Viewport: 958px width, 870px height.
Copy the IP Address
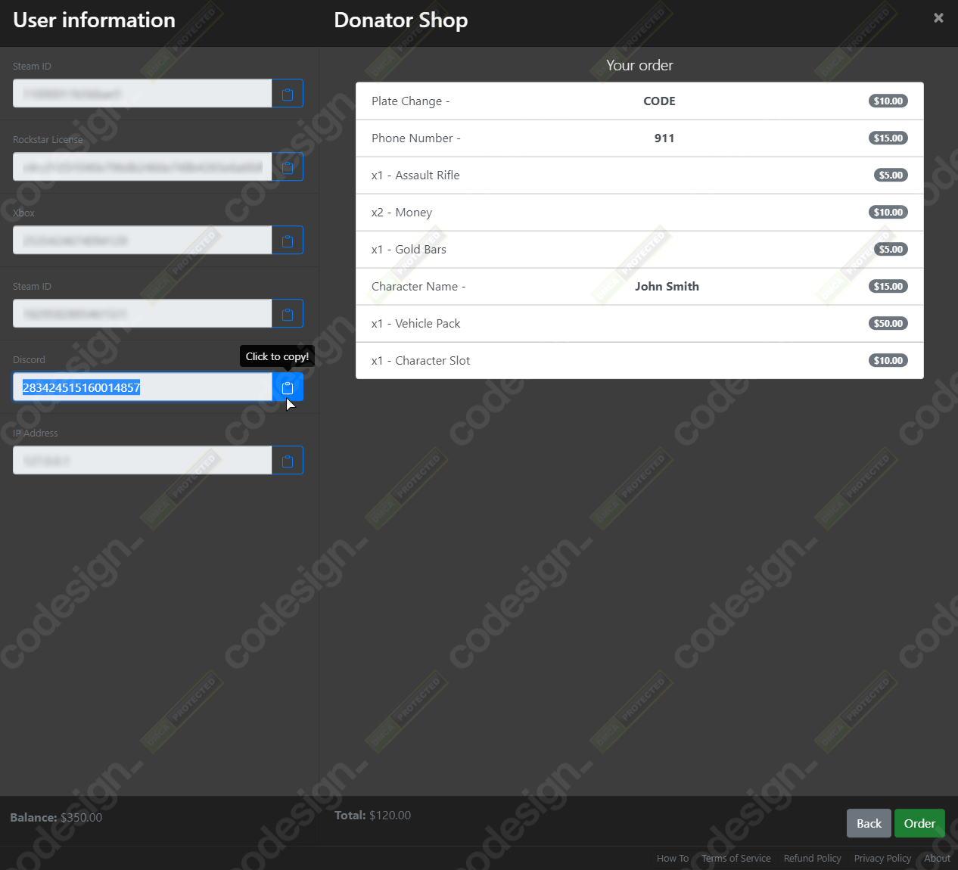[x=288, y=460]
